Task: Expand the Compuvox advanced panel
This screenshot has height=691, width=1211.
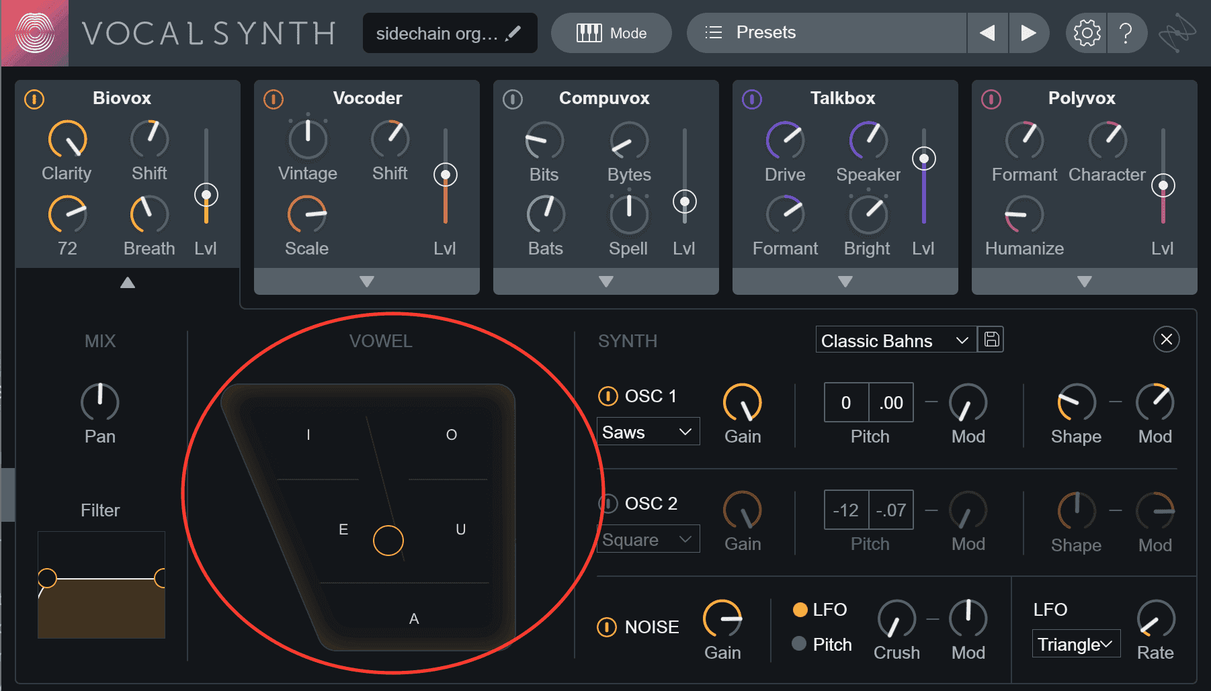Action: tap(606, 281)
